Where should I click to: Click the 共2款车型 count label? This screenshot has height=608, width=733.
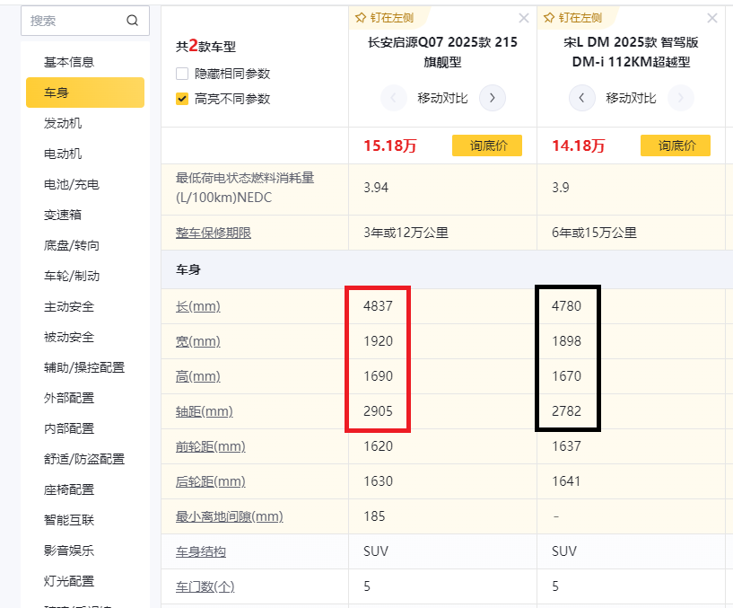click(205, 47)
